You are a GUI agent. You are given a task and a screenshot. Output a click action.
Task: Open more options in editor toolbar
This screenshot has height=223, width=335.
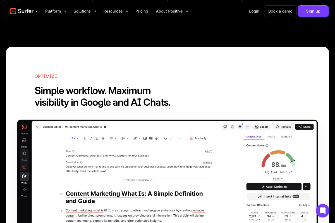(179, 138)
